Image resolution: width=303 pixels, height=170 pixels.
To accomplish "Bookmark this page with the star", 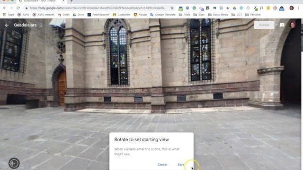I will [x=172, y=8].
